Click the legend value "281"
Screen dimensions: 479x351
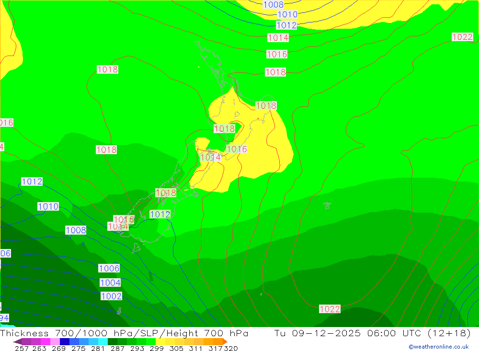click(x=98, y=348)
